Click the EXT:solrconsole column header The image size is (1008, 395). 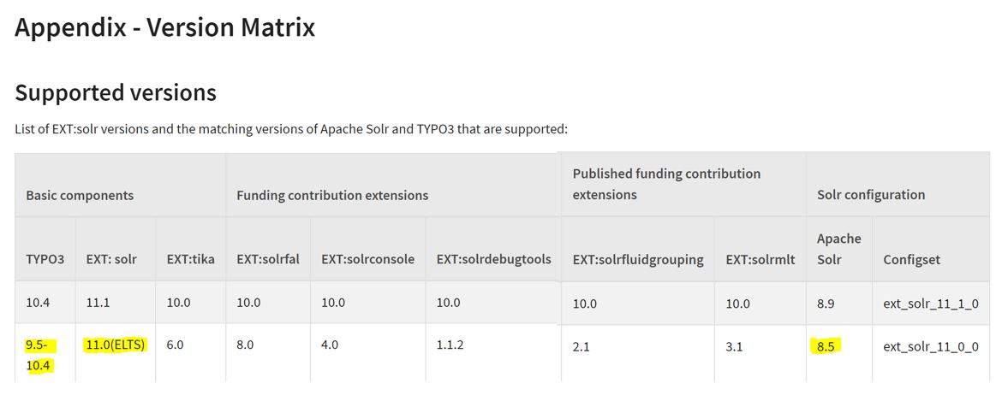367,258
